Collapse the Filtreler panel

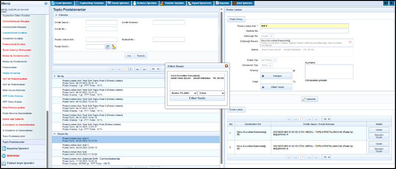point(56,15)
